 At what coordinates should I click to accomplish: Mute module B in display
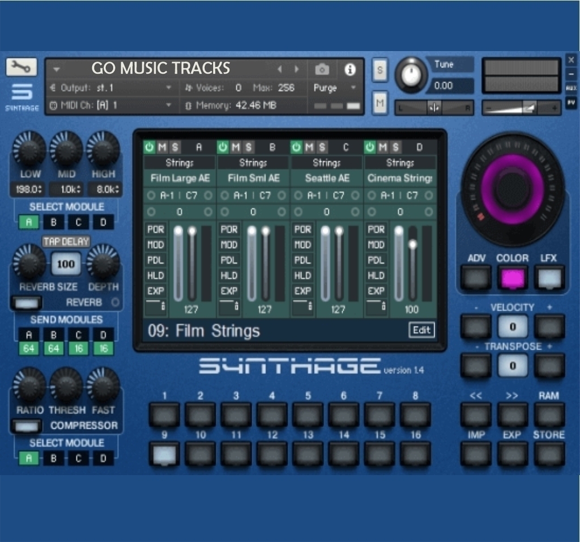[236, 147]
